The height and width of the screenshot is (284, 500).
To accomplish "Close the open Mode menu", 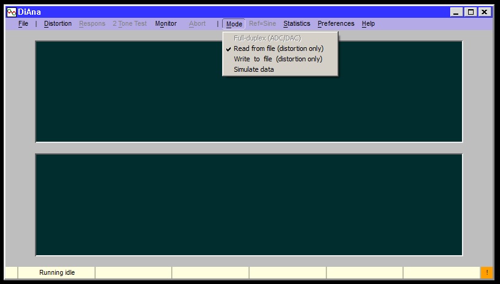I will [x=234, y=24].
